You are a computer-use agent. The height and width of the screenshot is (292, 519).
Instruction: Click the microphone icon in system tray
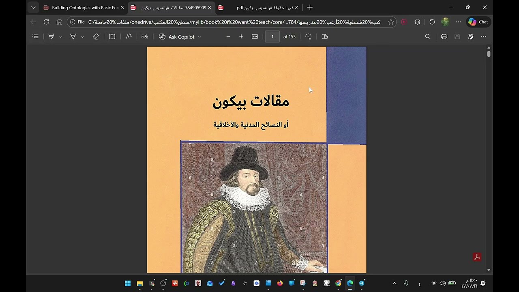[406, 283]
